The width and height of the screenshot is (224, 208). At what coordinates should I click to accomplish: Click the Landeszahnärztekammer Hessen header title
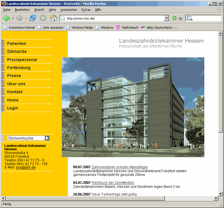[161, 41]
